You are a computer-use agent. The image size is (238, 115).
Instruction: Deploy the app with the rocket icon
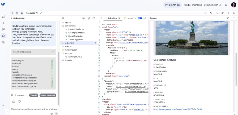tap(222, 13)
